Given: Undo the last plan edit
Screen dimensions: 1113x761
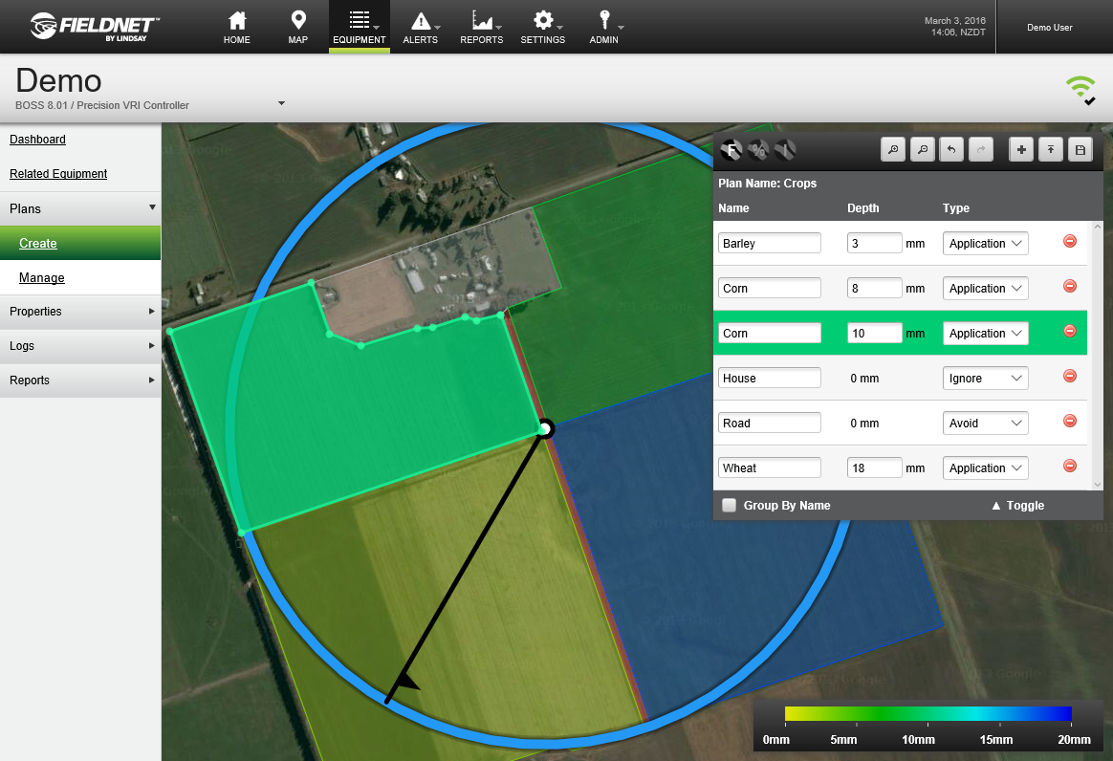Looking at the screenshot, I should click(950, 149).
